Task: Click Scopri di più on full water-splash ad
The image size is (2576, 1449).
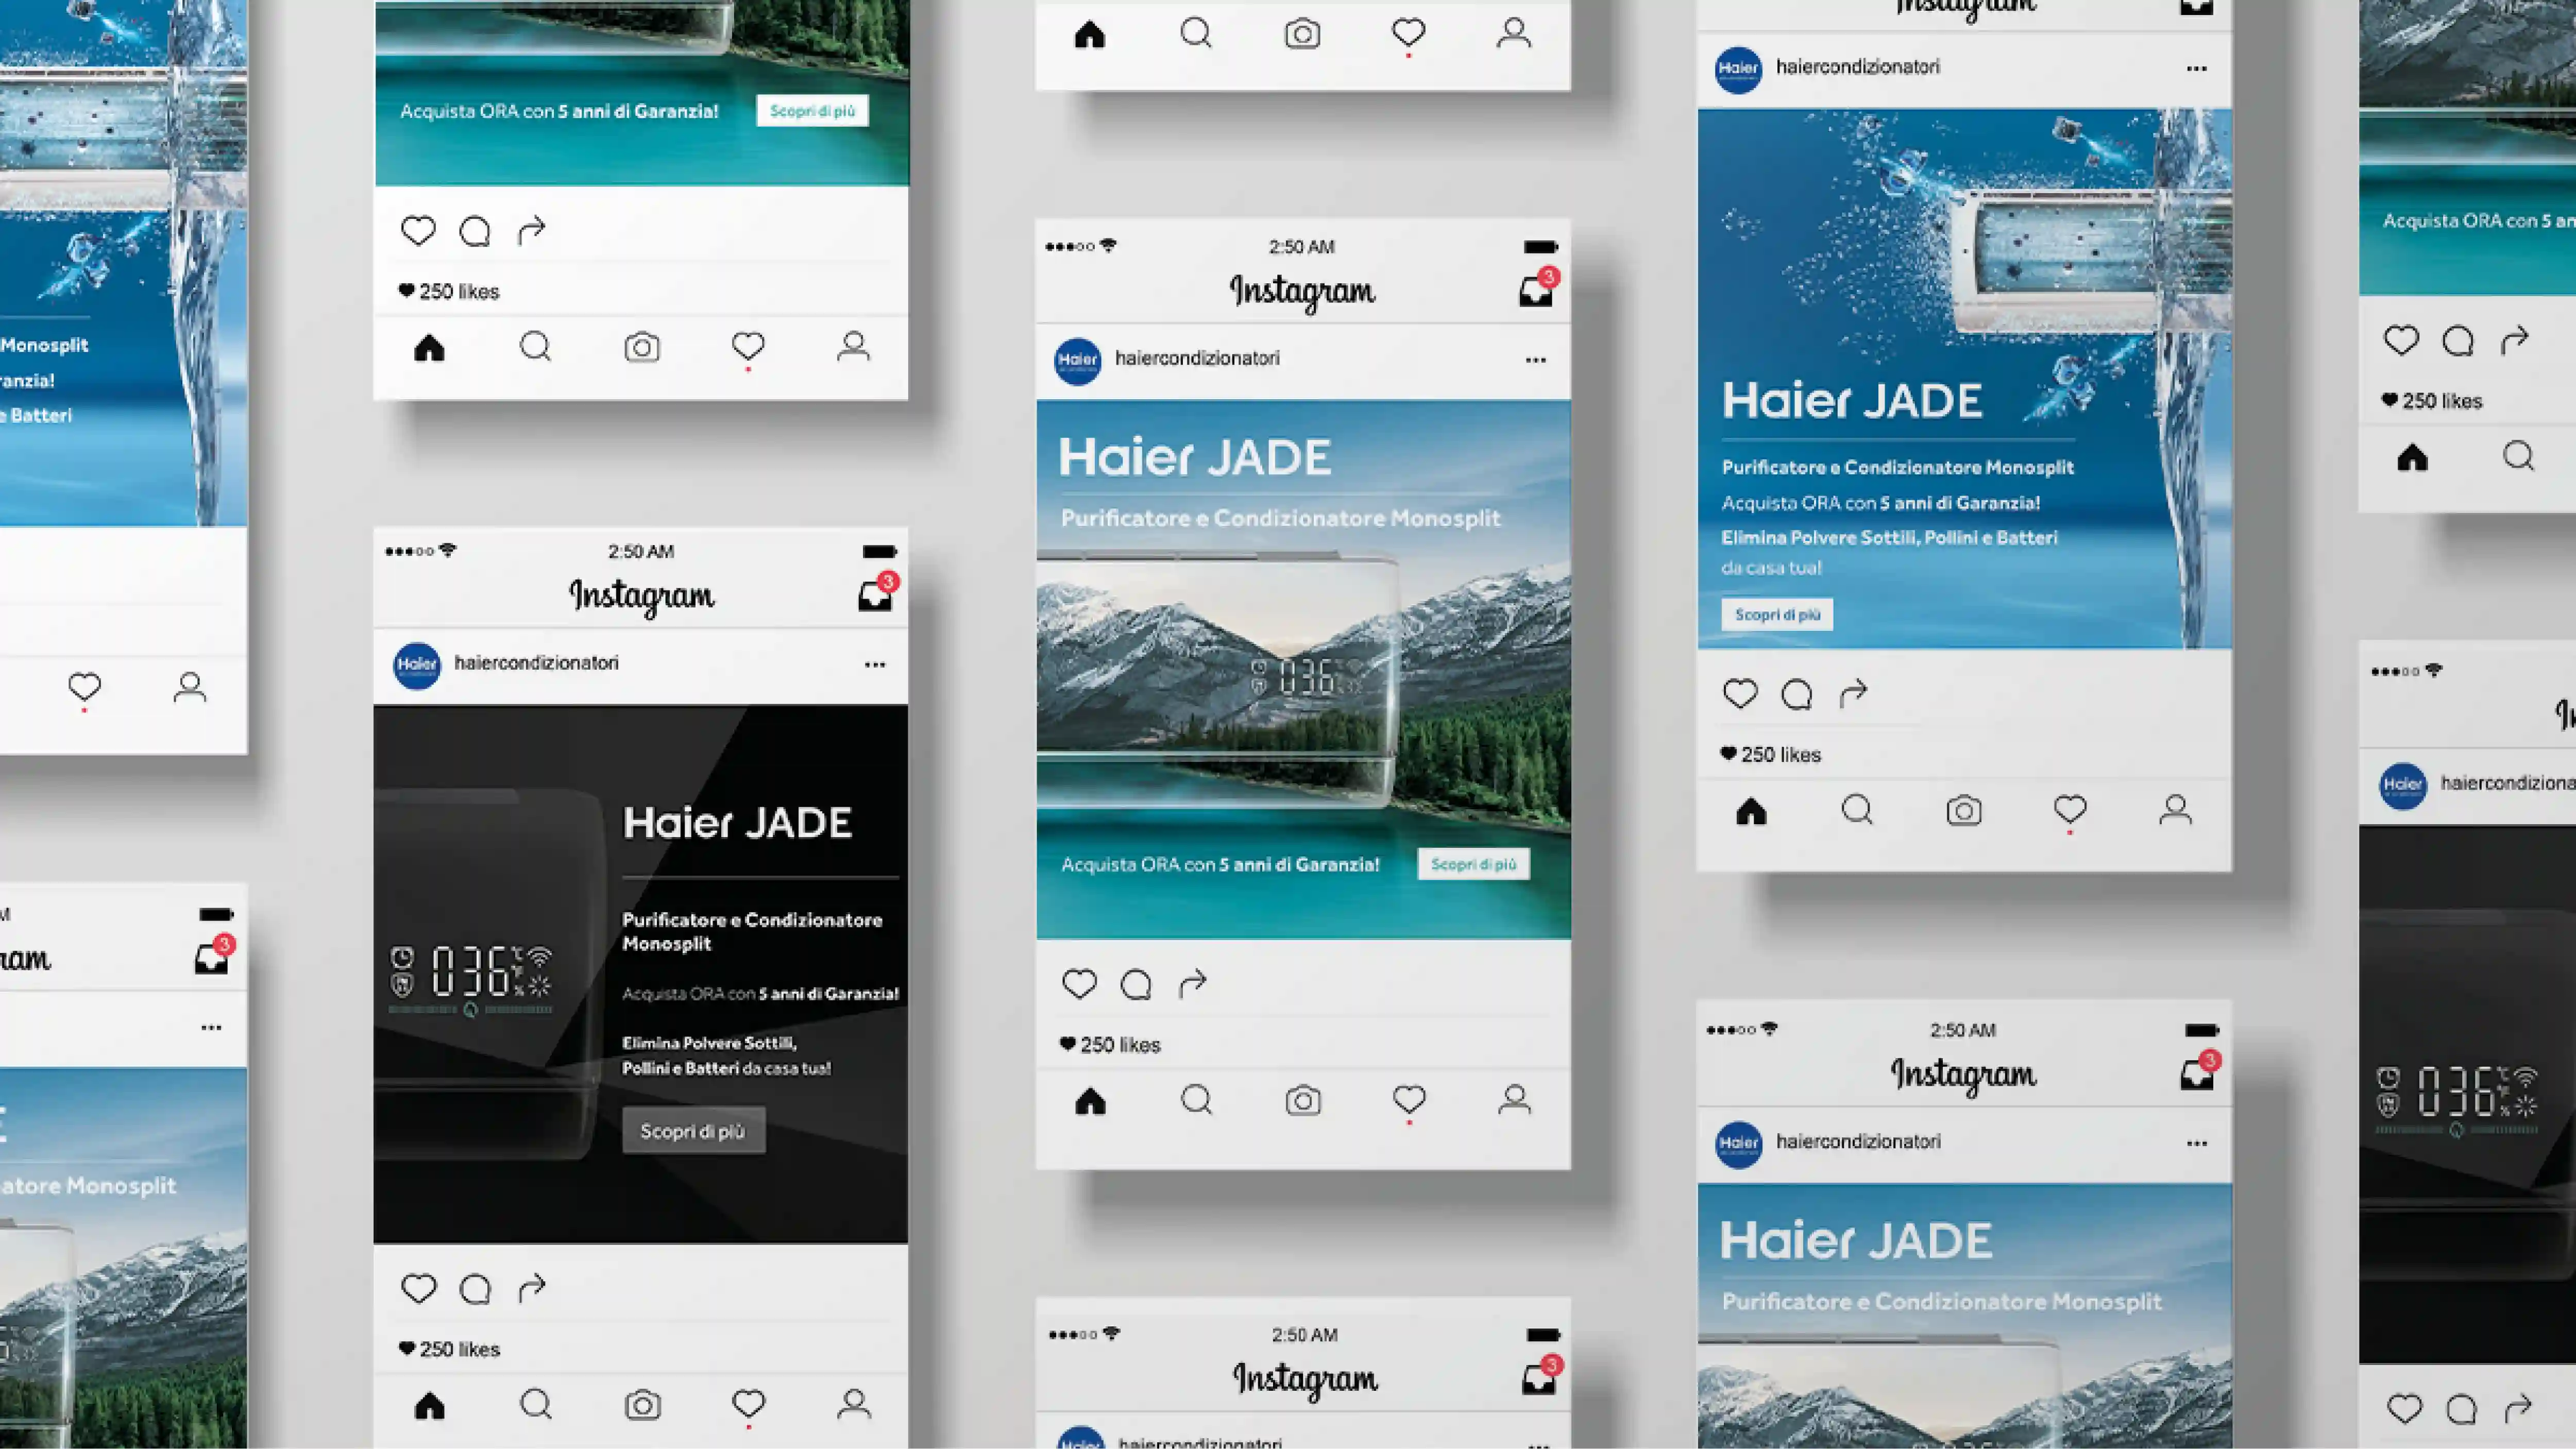Action: (1777, 614)
